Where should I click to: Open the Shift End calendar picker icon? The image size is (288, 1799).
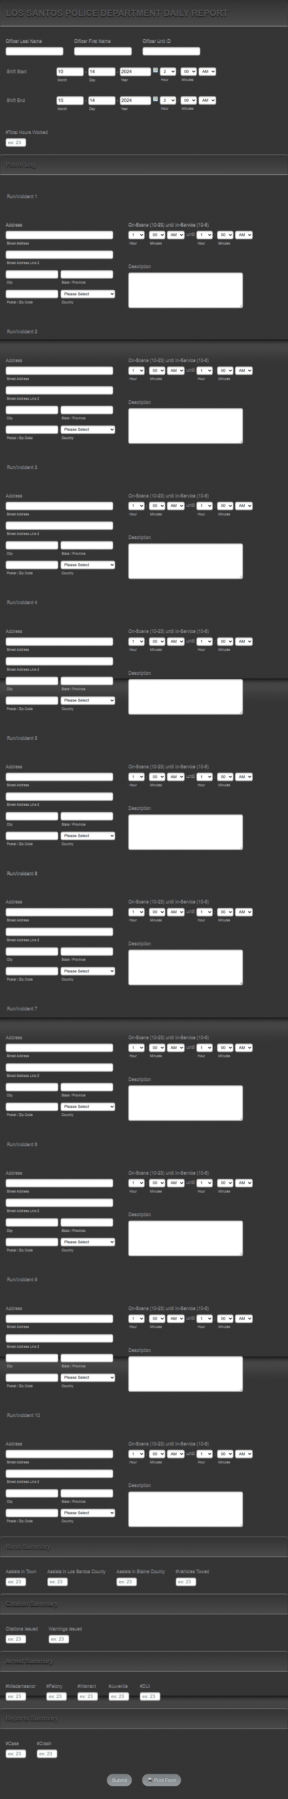(x=155, y=100)
